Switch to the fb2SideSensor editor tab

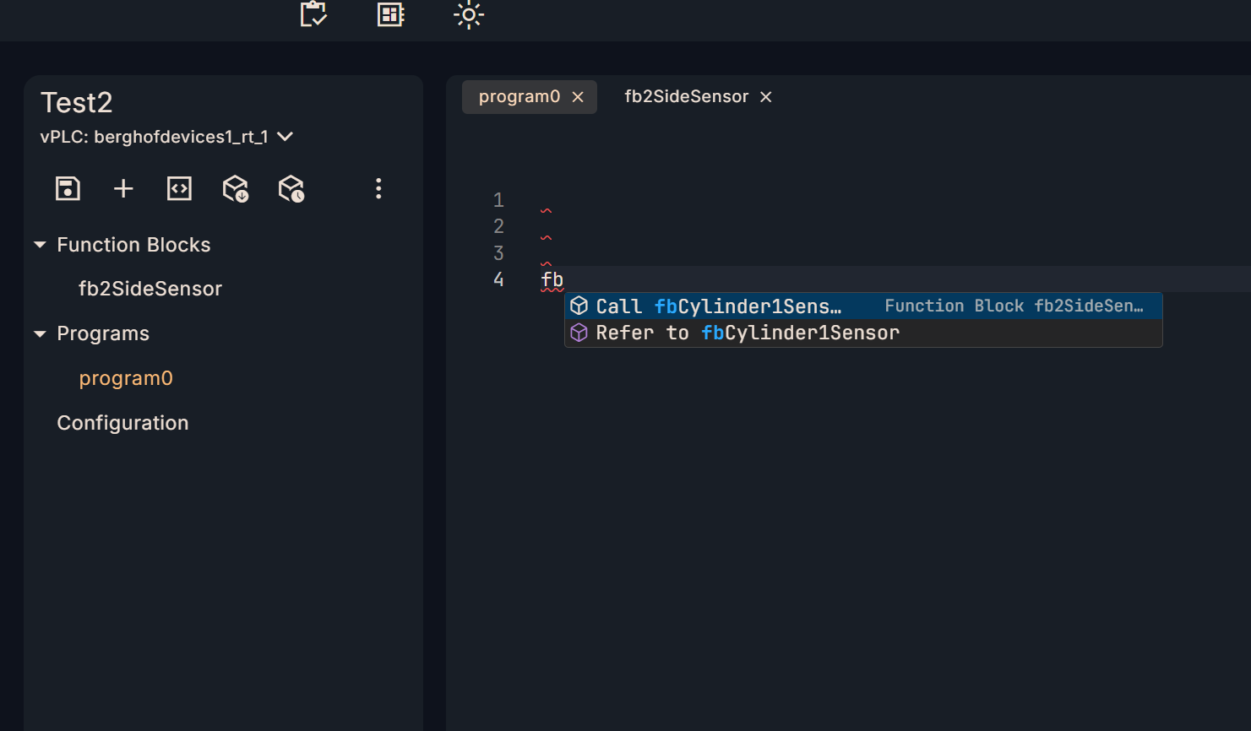[686, 97]
